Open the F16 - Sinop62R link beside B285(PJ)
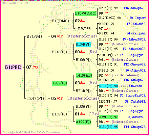Screen dimensions: 149x135 (x=135, y=8)
